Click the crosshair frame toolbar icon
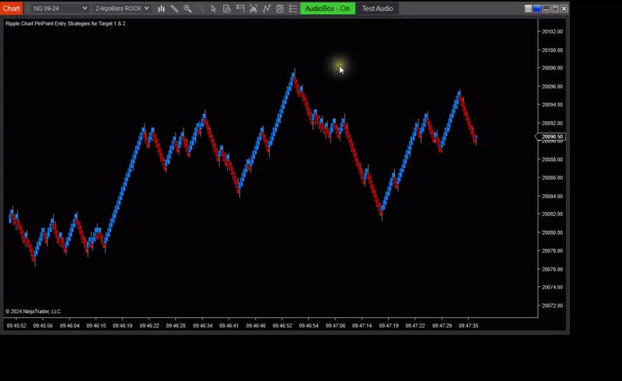622x381 pixels. pos(253,9)
